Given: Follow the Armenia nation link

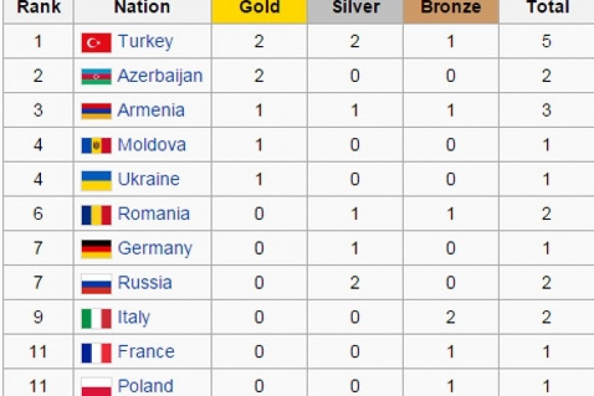Looking at the screenshot, I should pyautogui.click(x=151, y=110).
